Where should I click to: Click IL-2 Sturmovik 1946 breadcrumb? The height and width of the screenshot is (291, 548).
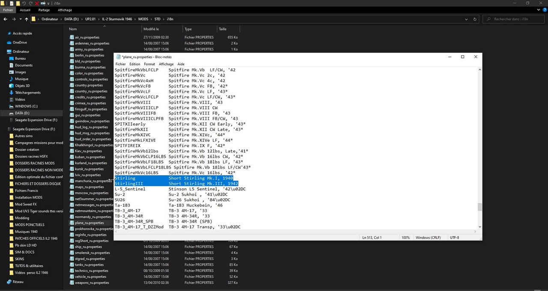click(117, 19)
